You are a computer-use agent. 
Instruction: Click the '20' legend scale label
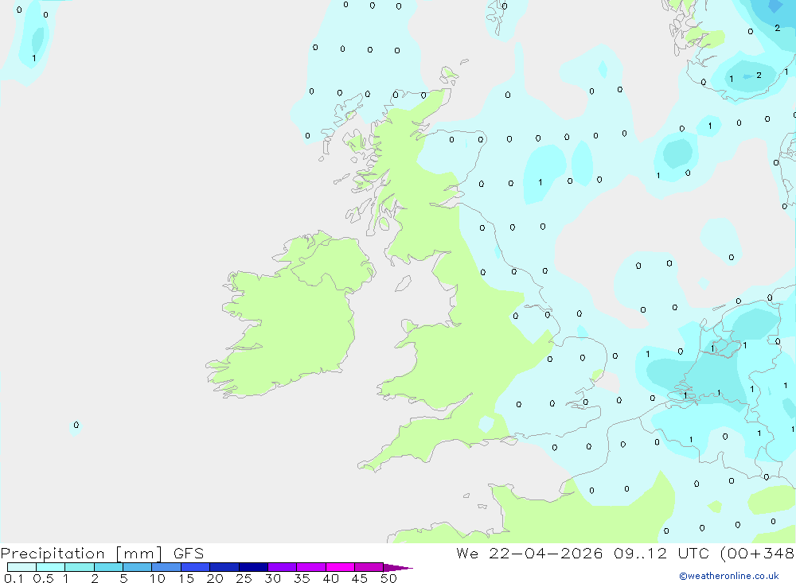[215, 578]
